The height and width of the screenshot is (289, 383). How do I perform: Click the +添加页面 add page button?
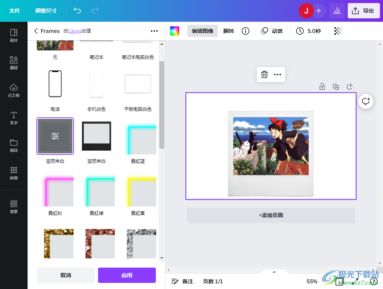pos(271,215)
